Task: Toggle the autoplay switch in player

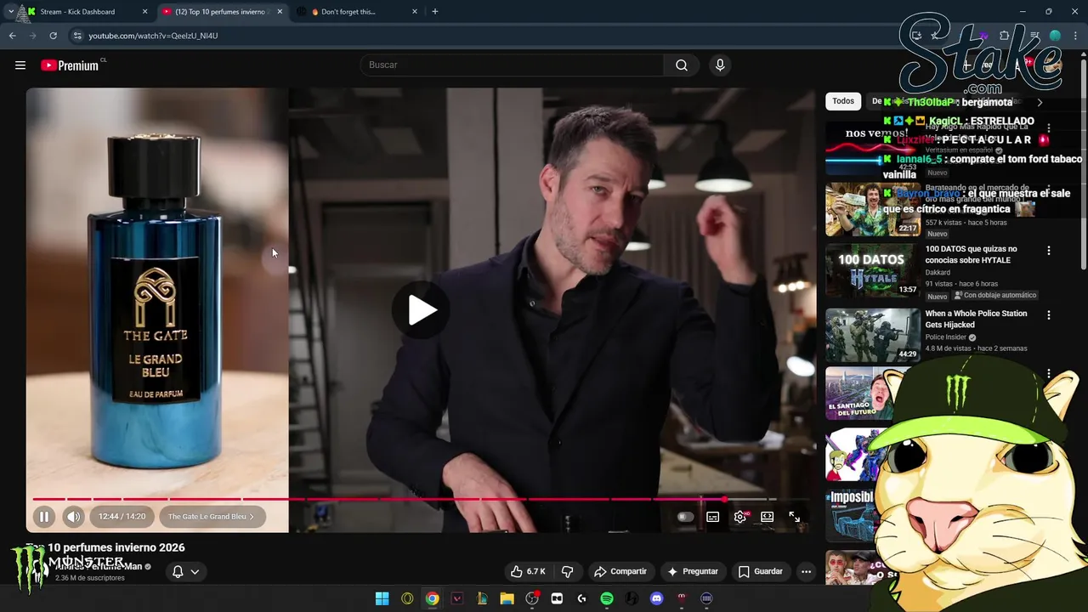Action: pos(685,517)
